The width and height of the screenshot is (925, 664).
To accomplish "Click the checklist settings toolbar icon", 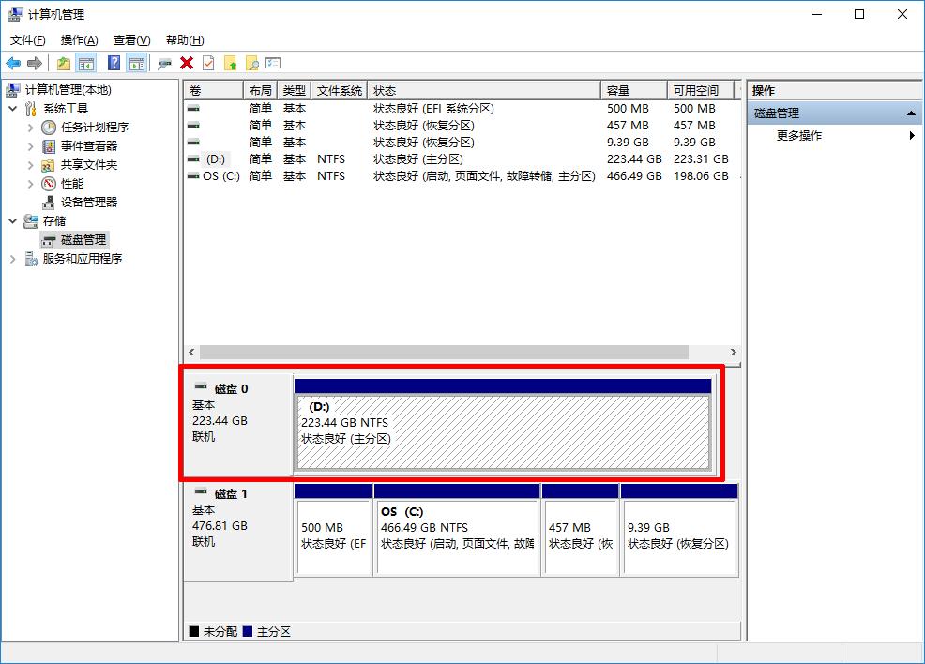I will (x=273, y=63).
